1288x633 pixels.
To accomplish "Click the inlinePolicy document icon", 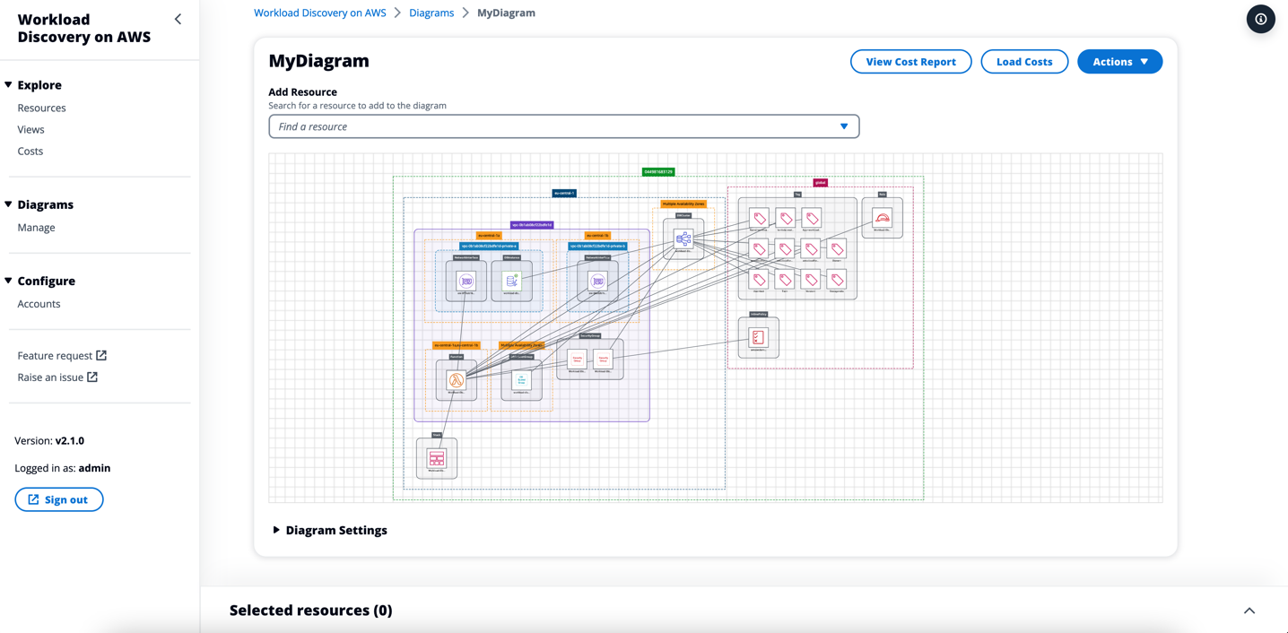I will [759, 335].
